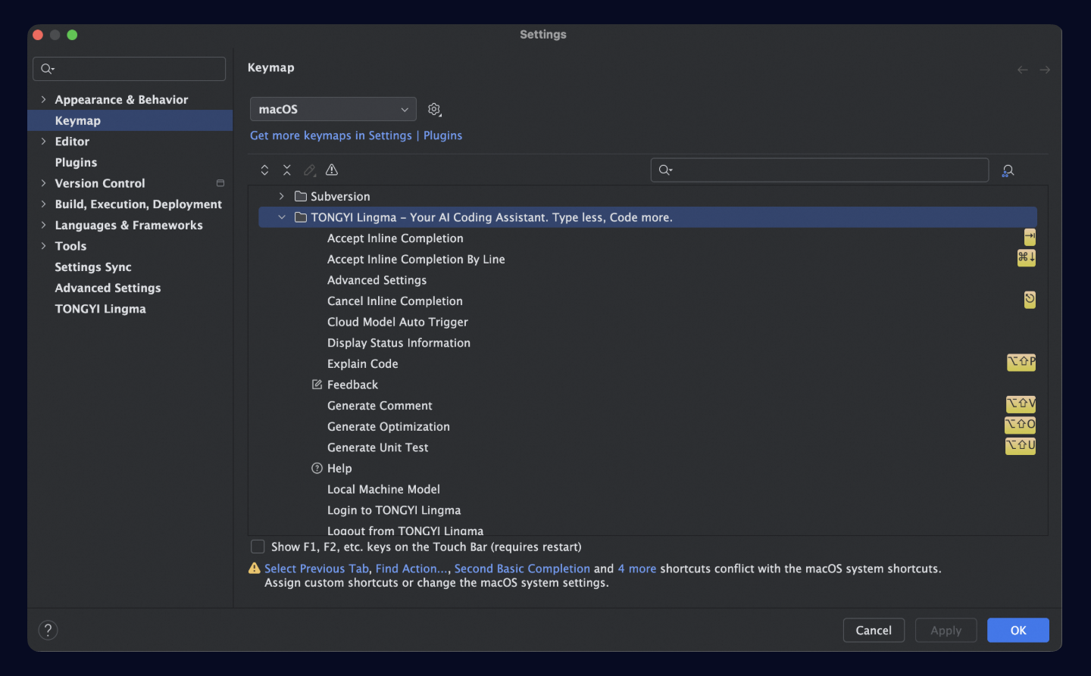Enable Show F1, F2 keys on Touch Bar

(258, 547)
